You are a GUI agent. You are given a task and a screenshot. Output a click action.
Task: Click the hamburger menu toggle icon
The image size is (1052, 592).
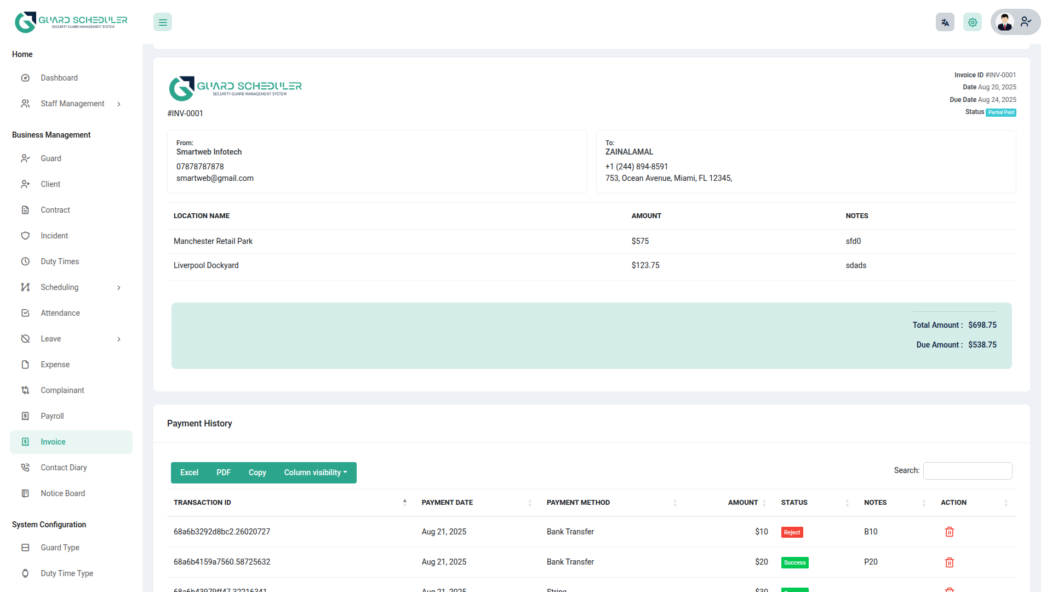163,22
